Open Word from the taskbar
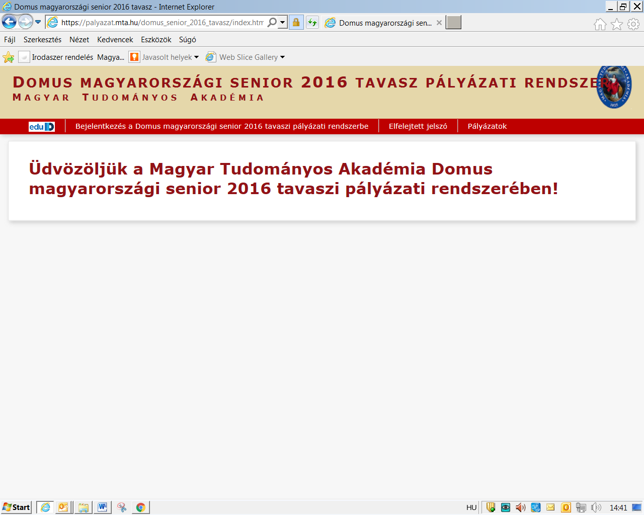The height and width of the screenshot is (515, 644). (103, 507)
